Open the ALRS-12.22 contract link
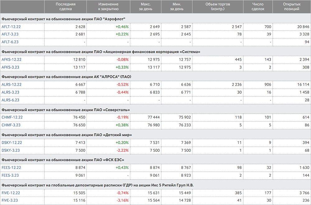 point(11,85)
